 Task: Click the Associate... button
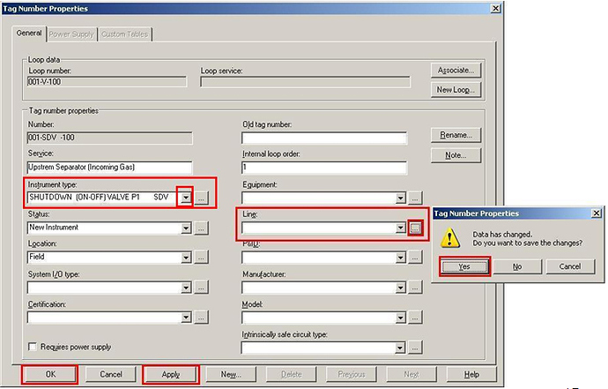[456, 71]
